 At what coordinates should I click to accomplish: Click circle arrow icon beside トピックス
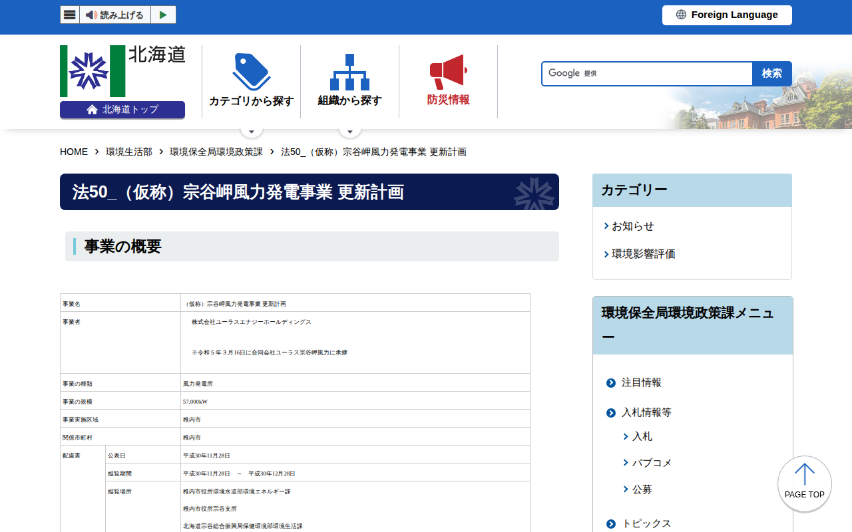click(x=611, y=524)
